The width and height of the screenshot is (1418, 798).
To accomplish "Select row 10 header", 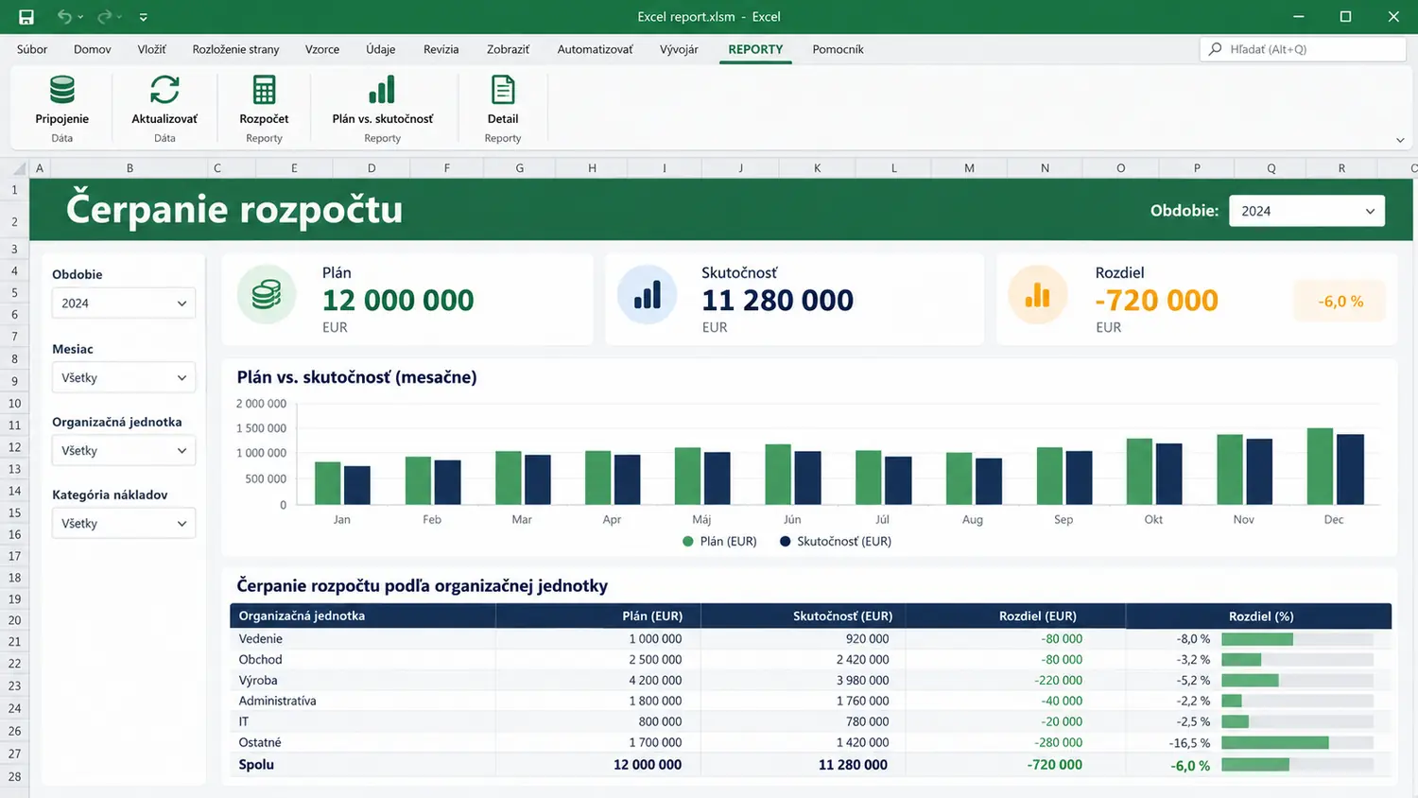I will click(x=14, y=404).
